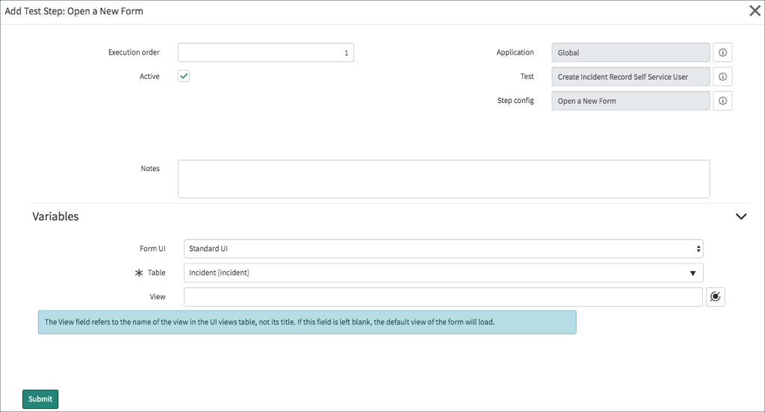The height and width of the screenshot is (412, 765).
Task: Click the read-only Application field Global
Action: (x=631, y=53)
